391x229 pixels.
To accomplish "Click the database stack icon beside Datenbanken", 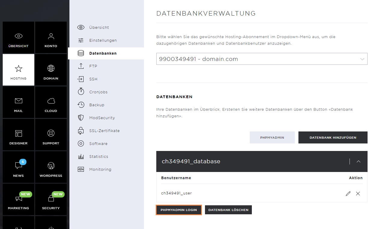I will pyautogui.click(x=81, y=53).
